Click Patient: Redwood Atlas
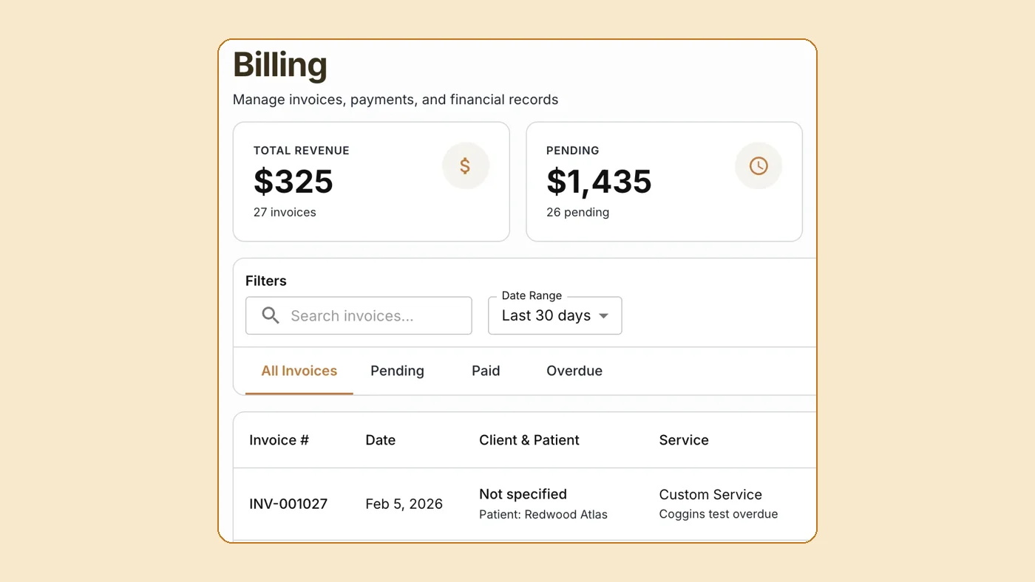The height and width of the screenshot is (582, 1035). (543, 515)
